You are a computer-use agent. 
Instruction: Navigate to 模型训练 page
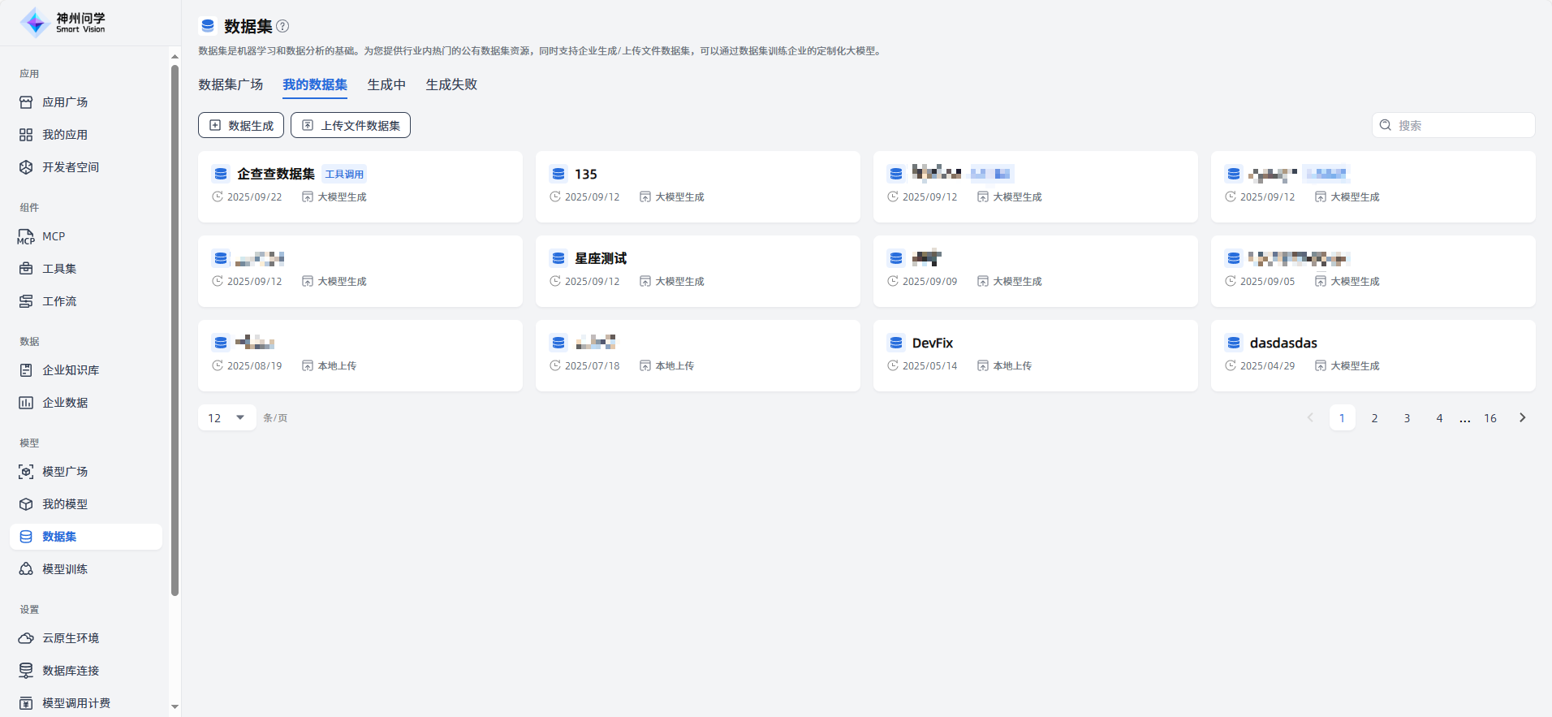[65, 569]
